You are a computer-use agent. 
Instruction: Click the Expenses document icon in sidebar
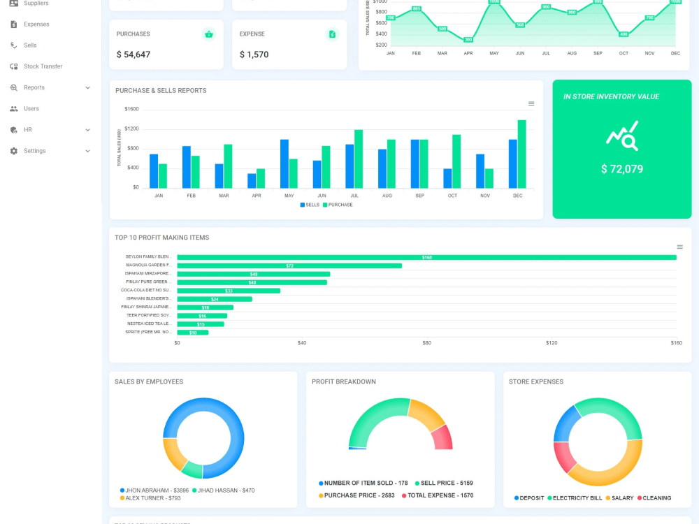point(14,24)
